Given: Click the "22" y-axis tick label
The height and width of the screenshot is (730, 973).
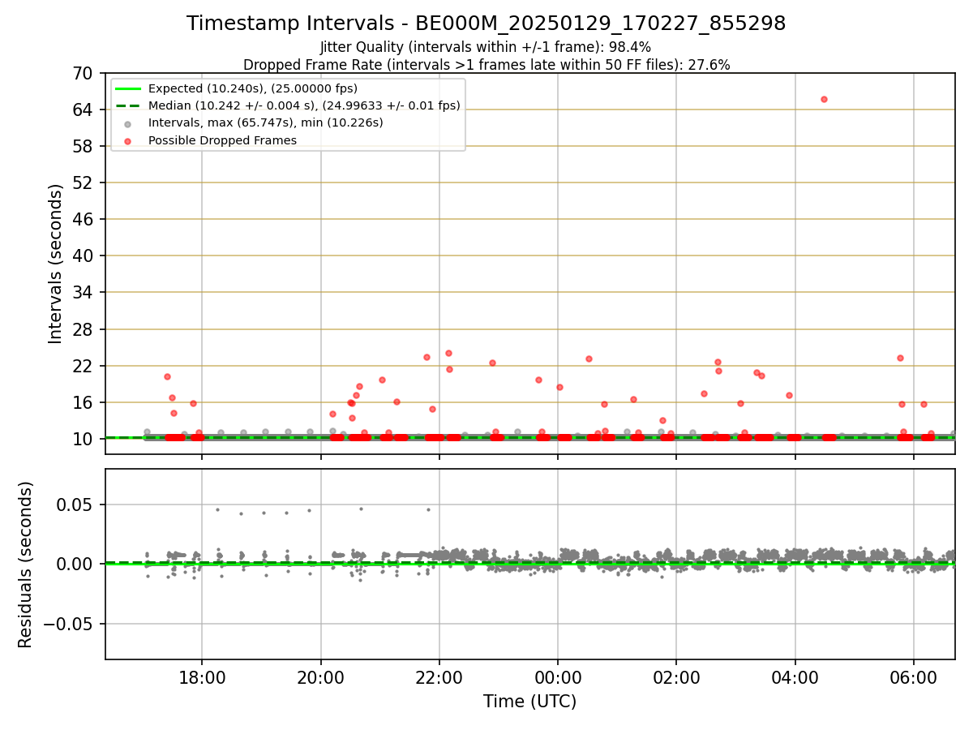Looking at the screenshot, I should click(83, 366).
